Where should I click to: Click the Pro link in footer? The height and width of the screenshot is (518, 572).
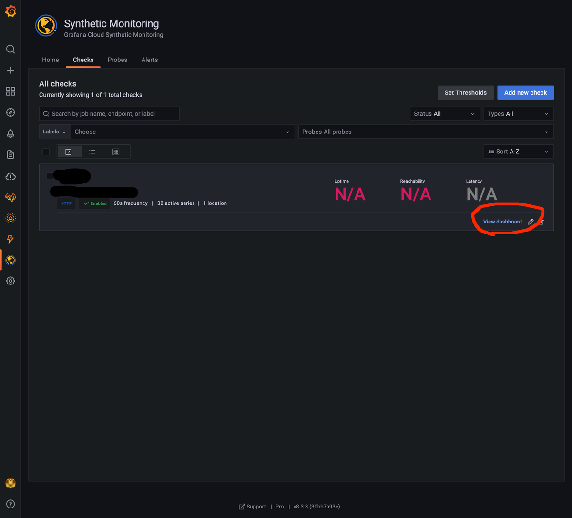tap(279, 507)
